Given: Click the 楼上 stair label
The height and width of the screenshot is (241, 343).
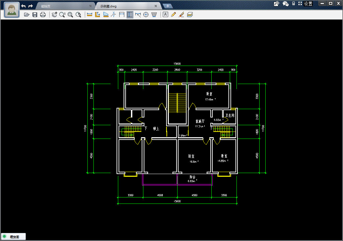Looking at the screenshot, I should click(x=156, y=129).
